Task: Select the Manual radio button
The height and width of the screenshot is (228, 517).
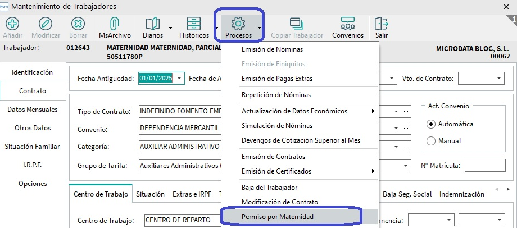Action: point(432,141)
